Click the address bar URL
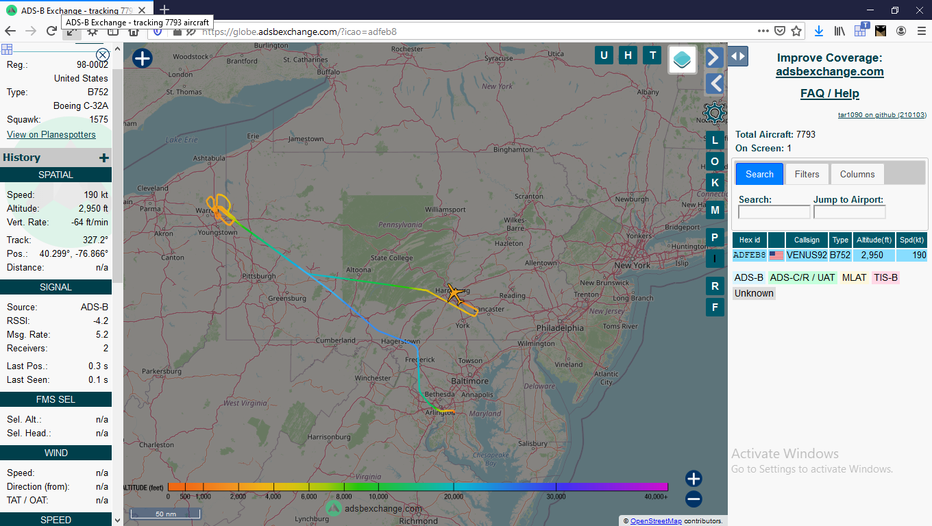Viewport: 932px width, 526px height. pyautogui.click(x=299, y=32)
